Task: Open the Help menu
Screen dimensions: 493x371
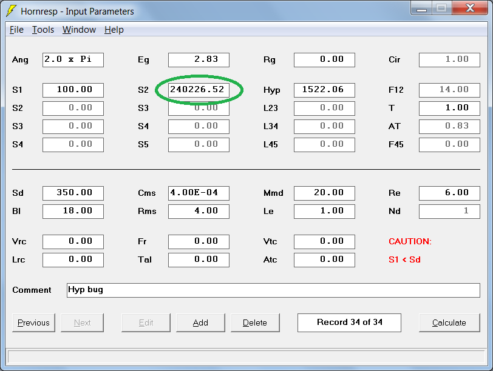Action: [114, 30]
